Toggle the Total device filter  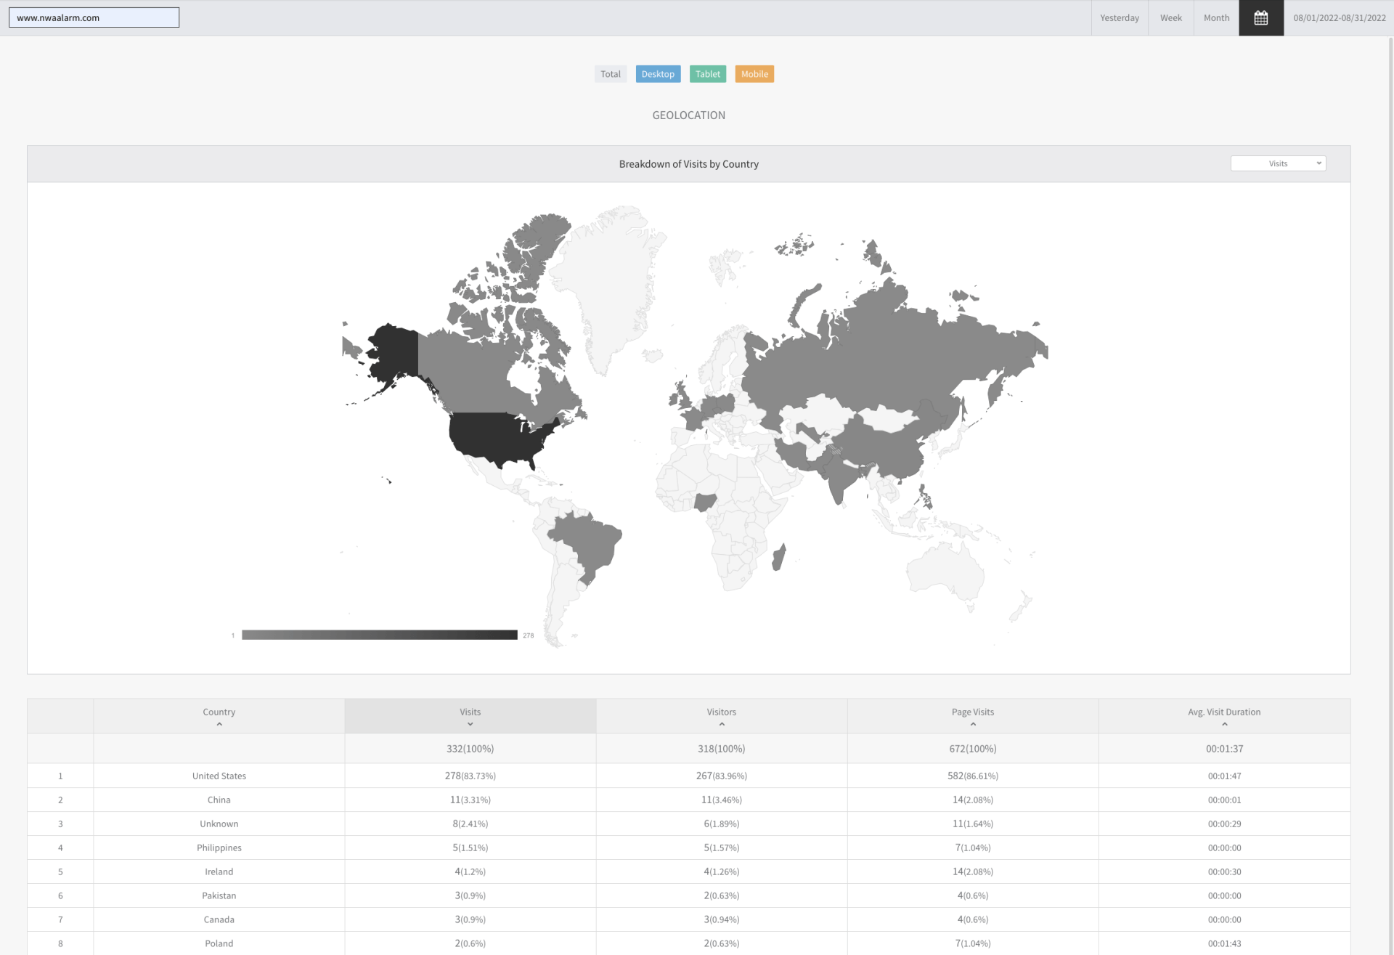(x=610, y=74)
